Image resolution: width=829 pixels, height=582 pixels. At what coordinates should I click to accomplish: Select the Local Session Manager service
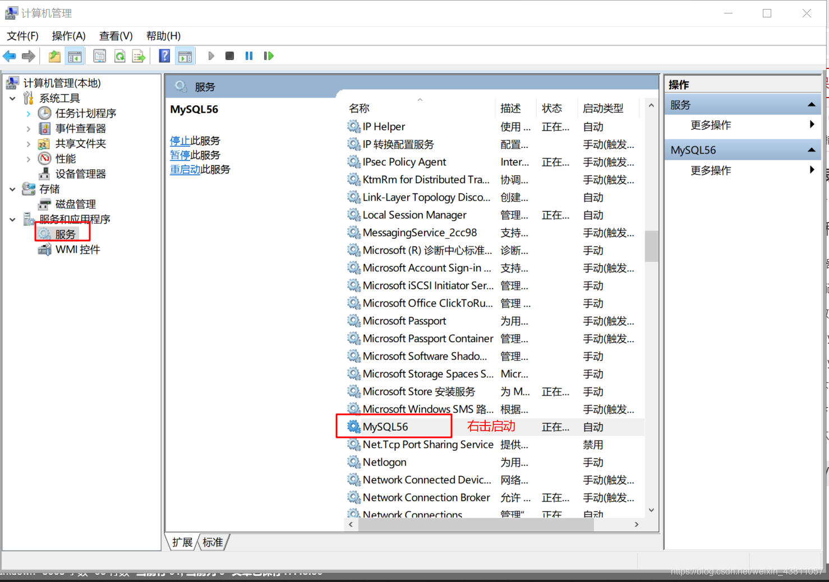pos(495,215)
